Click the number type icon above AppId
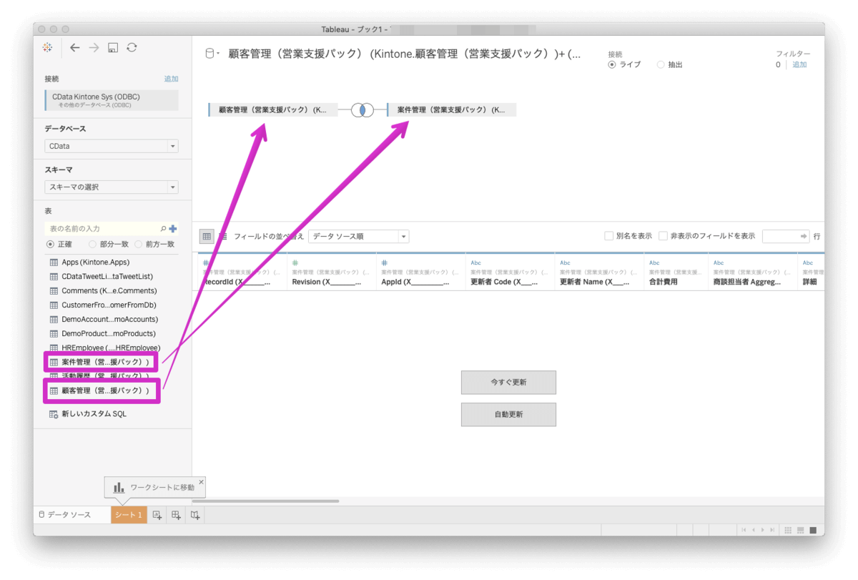 [385, 263]
